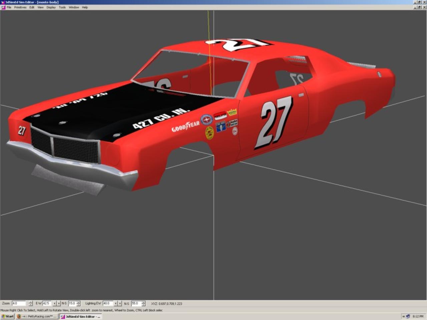Switch to PettyRacing.com browser taskbar button
This screenshot has height=320, width=427.
37,316
